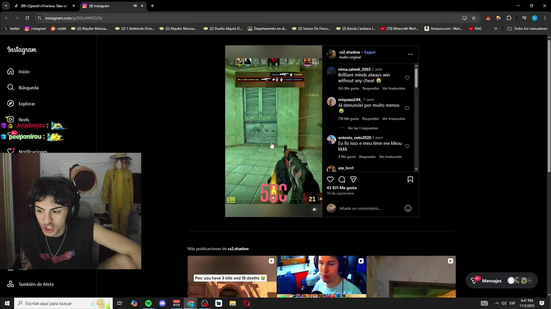Save the post with bookmark icon
Image resolution: width=551 pixels, height=309 pixels.
point(410,179)
